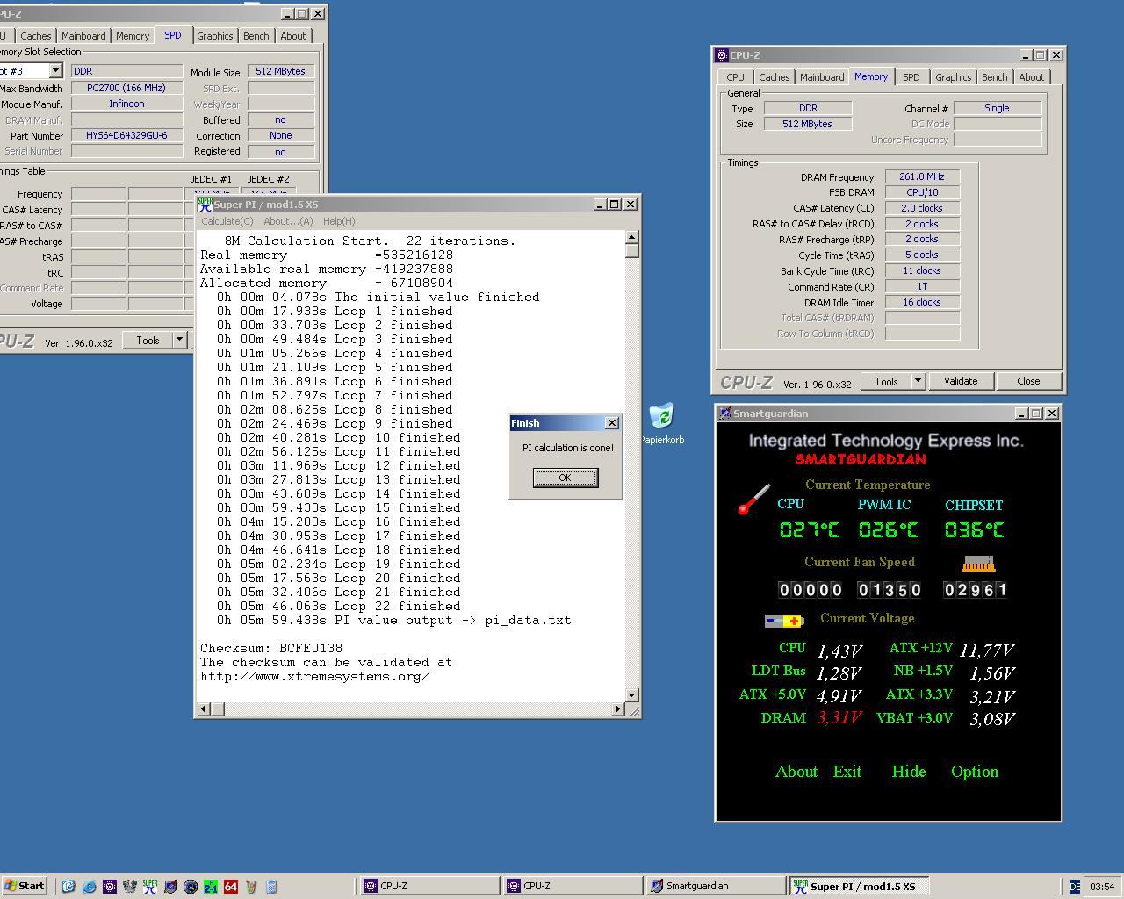Switch to the Smartguardian taskbar button
This screenshot has width=1124, height=899.
click(x=716, y=887)
